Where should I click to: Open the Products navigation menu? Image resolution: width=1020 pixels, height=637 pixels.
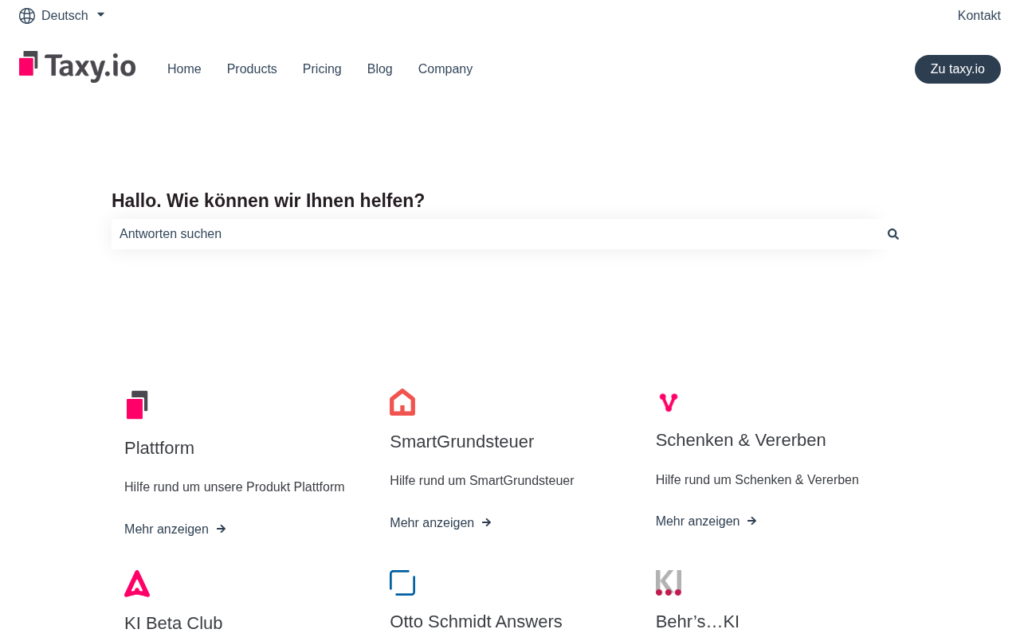(252, 69)
